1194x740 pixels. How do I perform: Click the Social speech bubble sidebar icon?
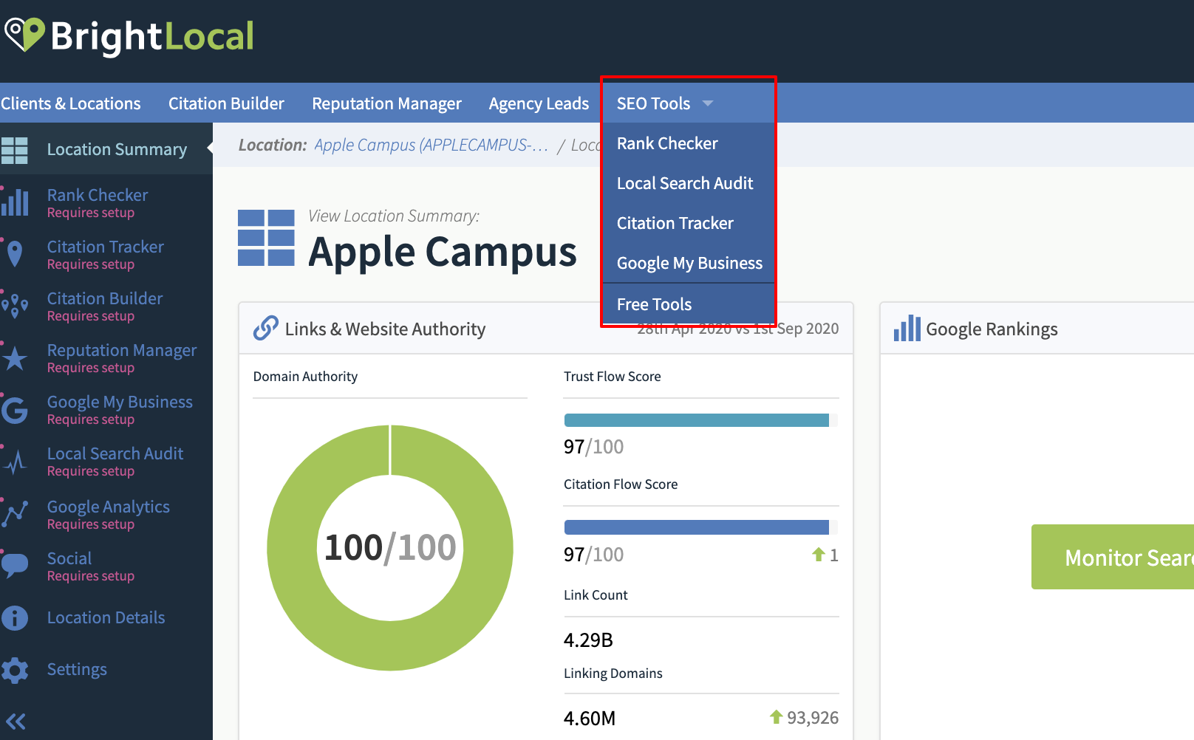[15, 565]
